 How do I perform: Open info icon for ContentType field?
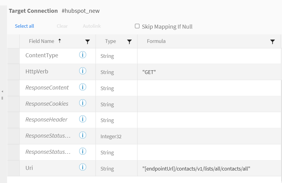83,55
